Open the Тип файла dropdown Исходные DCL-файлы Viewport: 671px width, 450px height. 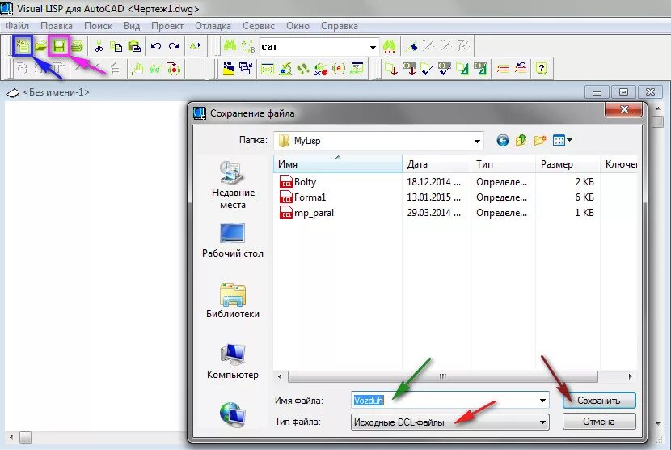click(x=449, y=422)
